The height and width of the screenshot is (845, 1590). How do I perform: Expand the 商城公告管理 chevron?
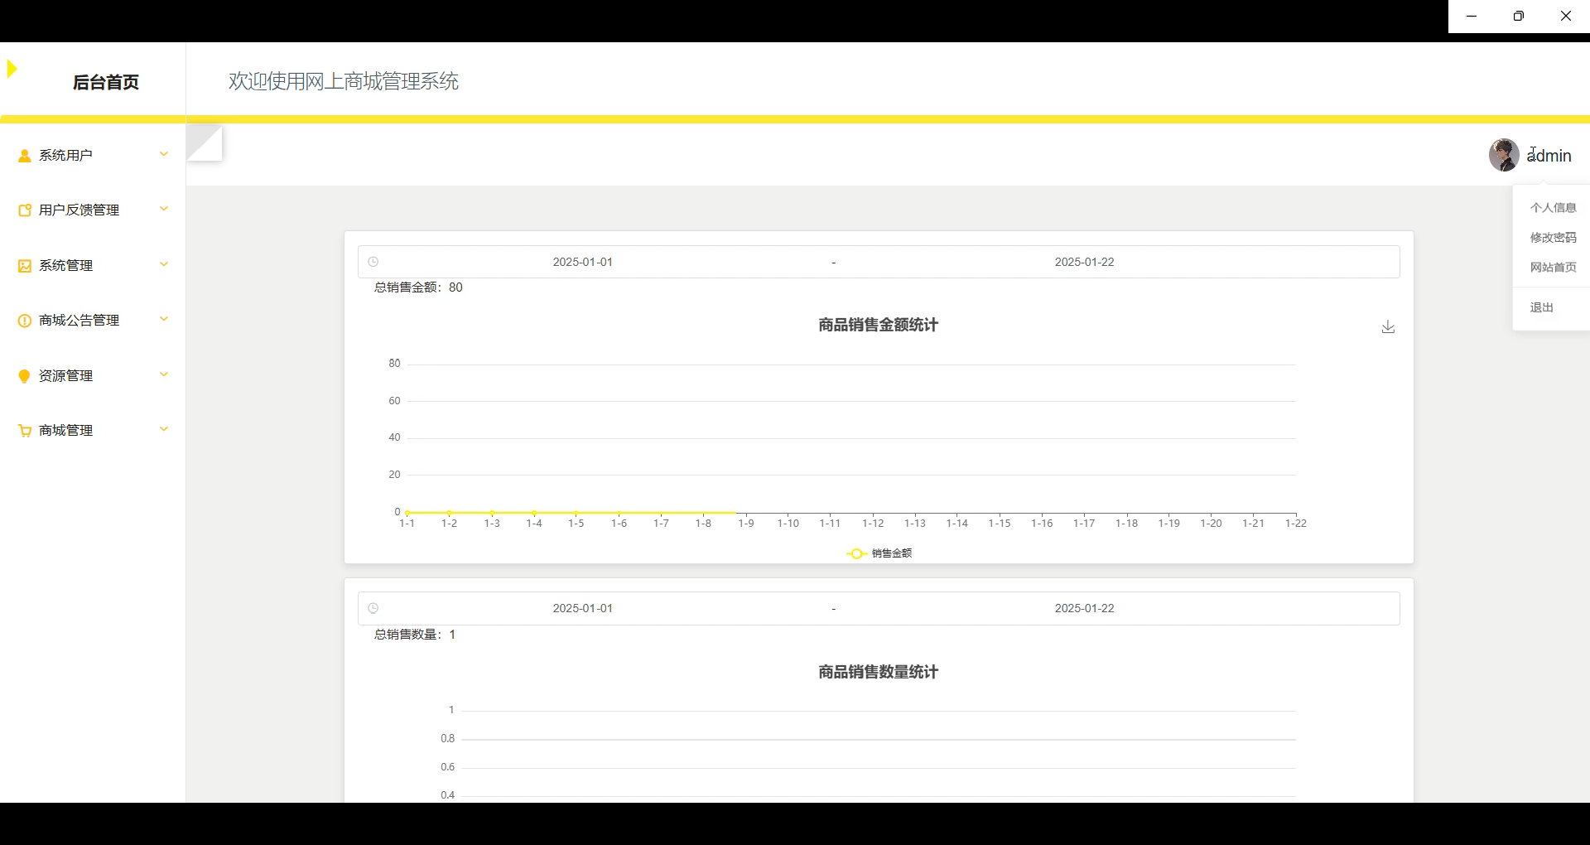coord(164,319)
